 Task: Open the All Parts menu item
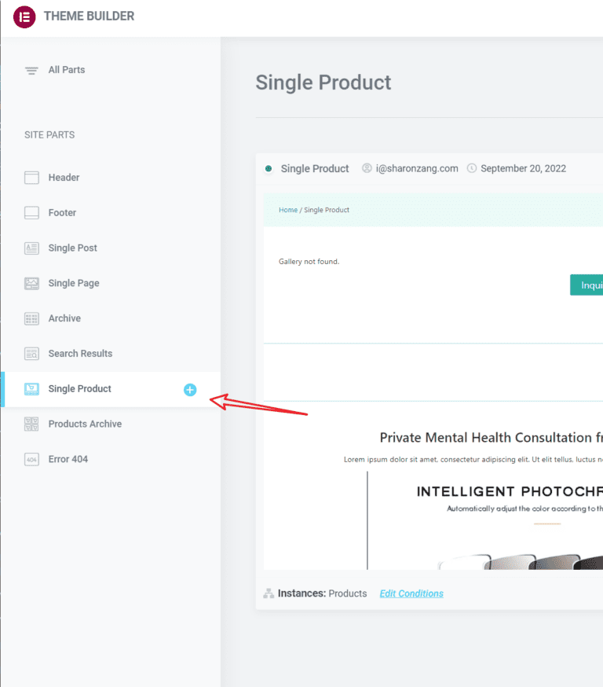point(67,70)
